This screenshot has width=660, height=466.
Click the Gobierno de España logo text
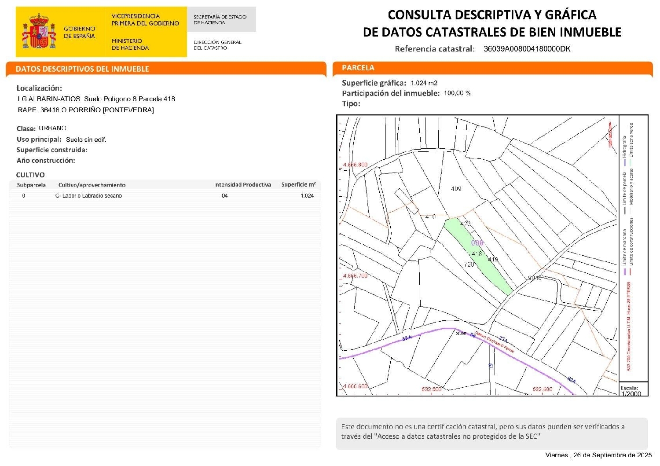(79, 32)
